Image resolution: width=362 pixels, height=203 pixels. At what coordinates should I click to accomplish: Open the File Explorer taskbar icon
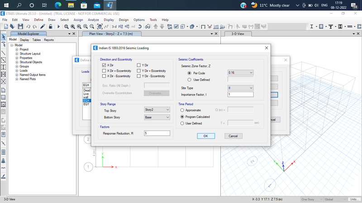pos(71,5)
